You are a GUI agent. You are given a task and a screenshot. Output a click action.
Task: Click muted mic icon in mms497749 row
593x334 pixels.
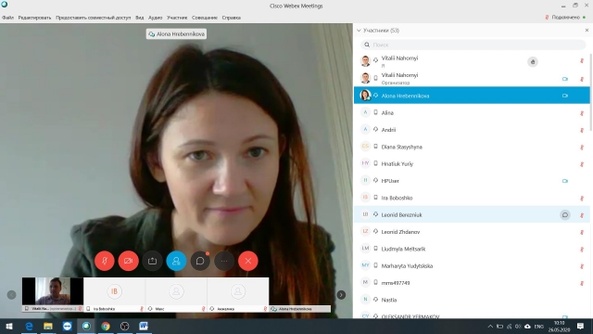tap(582, 283)
